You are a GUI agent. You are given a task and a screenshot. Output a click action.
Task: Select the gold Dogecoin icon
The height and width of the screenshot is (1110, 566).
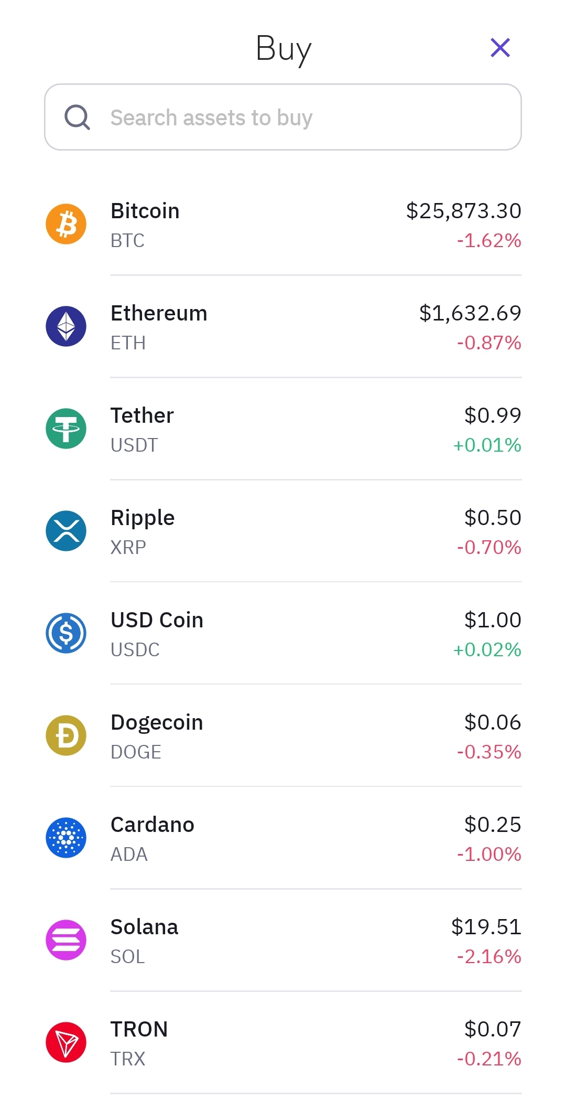[66, 735]
